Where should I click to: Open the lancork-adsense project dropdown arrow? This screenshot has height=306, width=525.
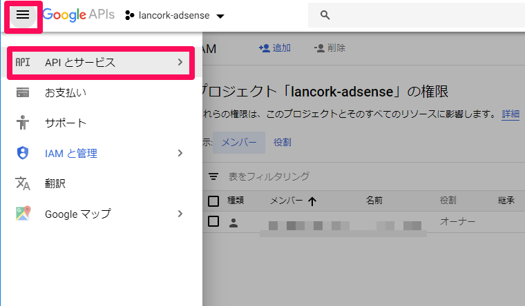click(x=220, y=16)
